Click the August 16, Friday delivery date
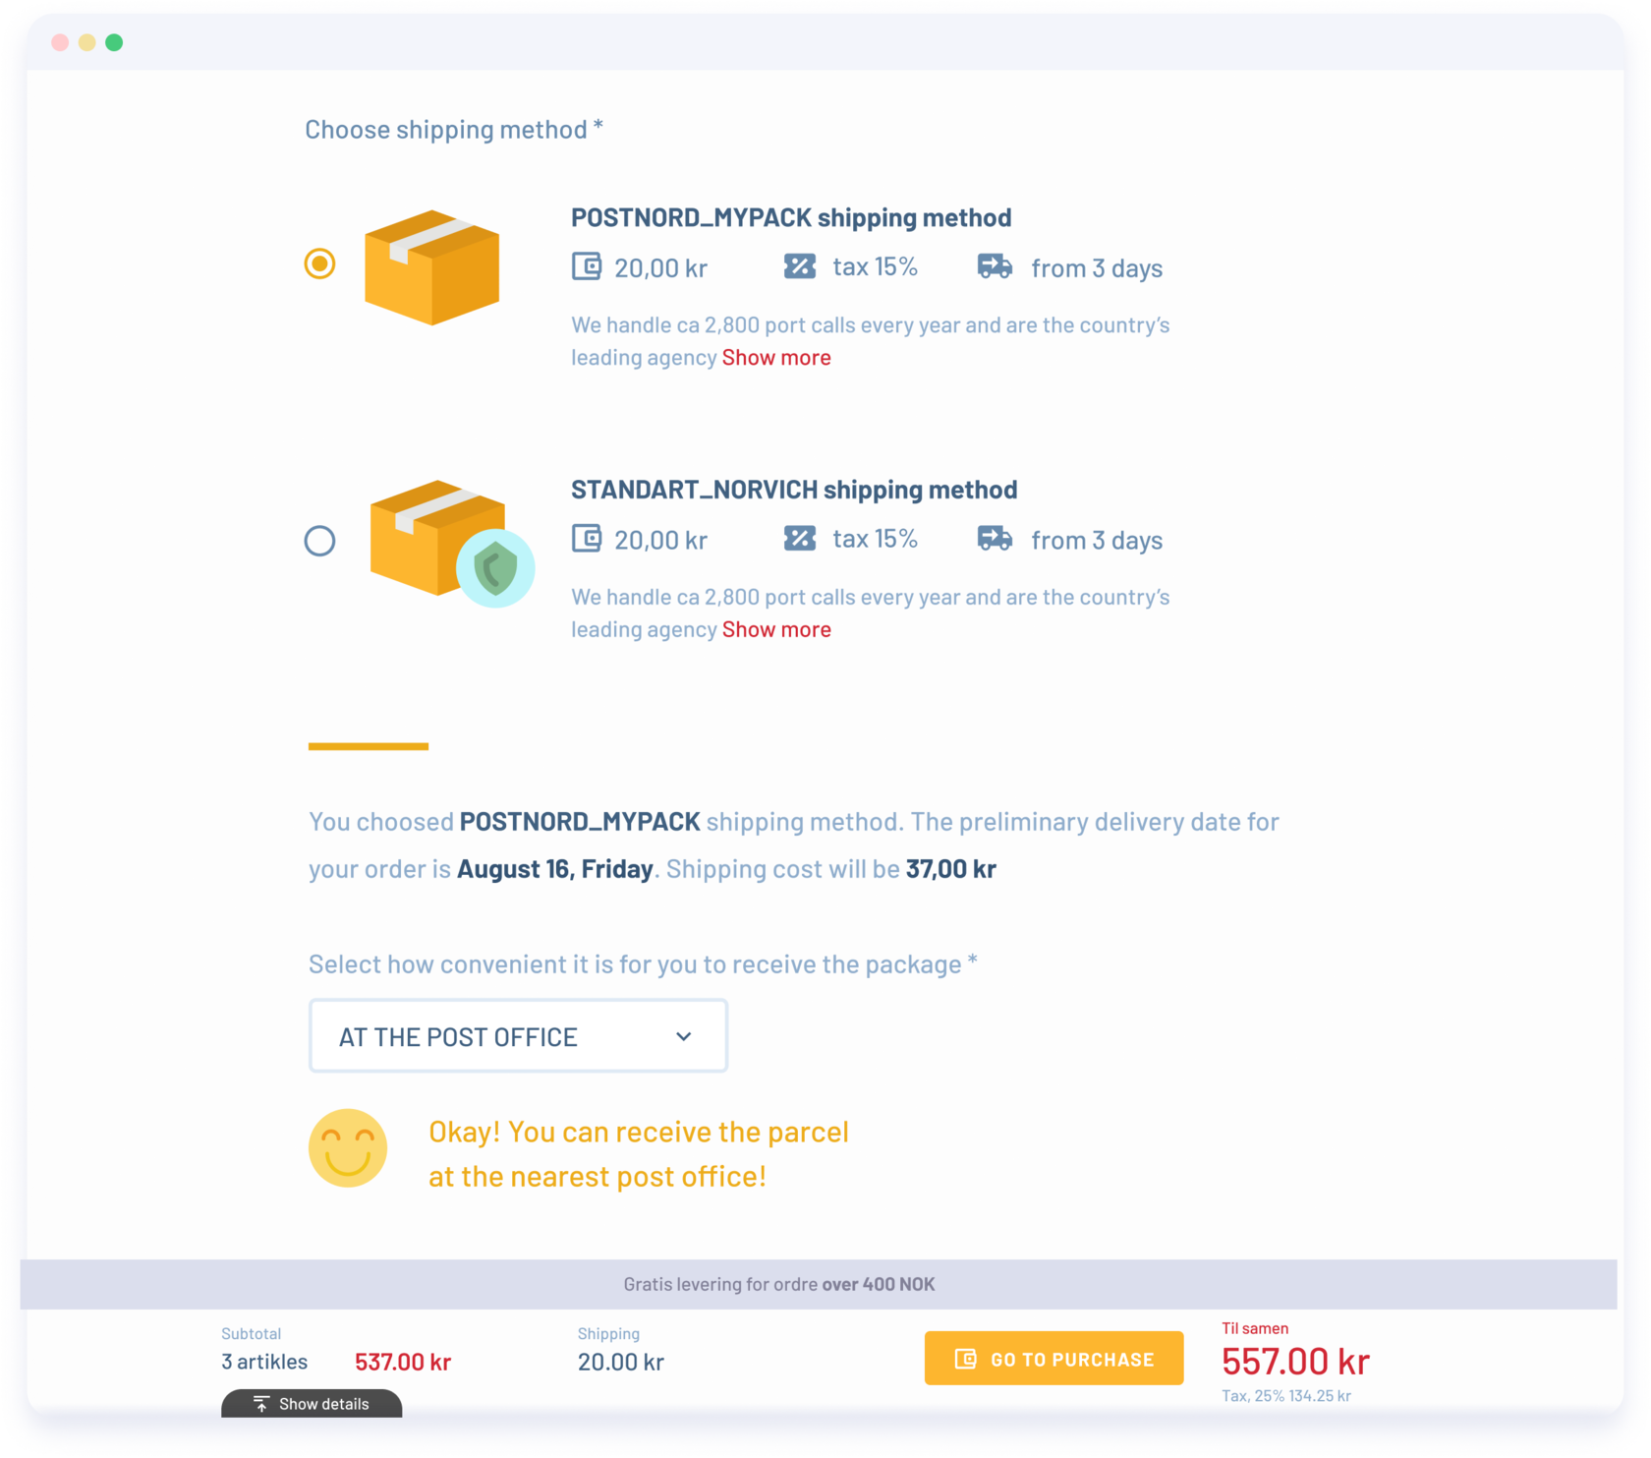This screenshot has width=1651, height=1458. [x=555, y=869]
